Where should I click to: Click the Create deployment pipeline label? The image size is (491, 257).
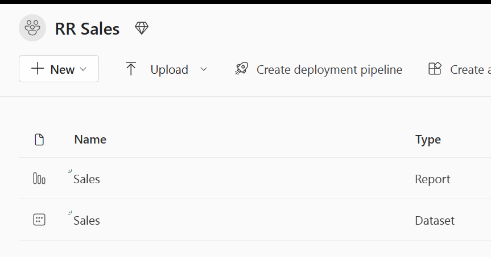point(329,69)
